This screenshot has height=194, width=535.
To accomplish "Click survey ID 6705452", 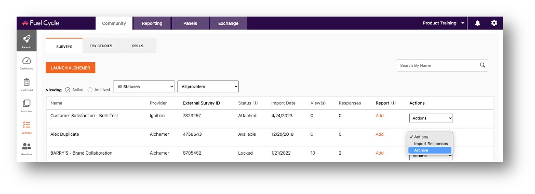I will coord(192,153).
